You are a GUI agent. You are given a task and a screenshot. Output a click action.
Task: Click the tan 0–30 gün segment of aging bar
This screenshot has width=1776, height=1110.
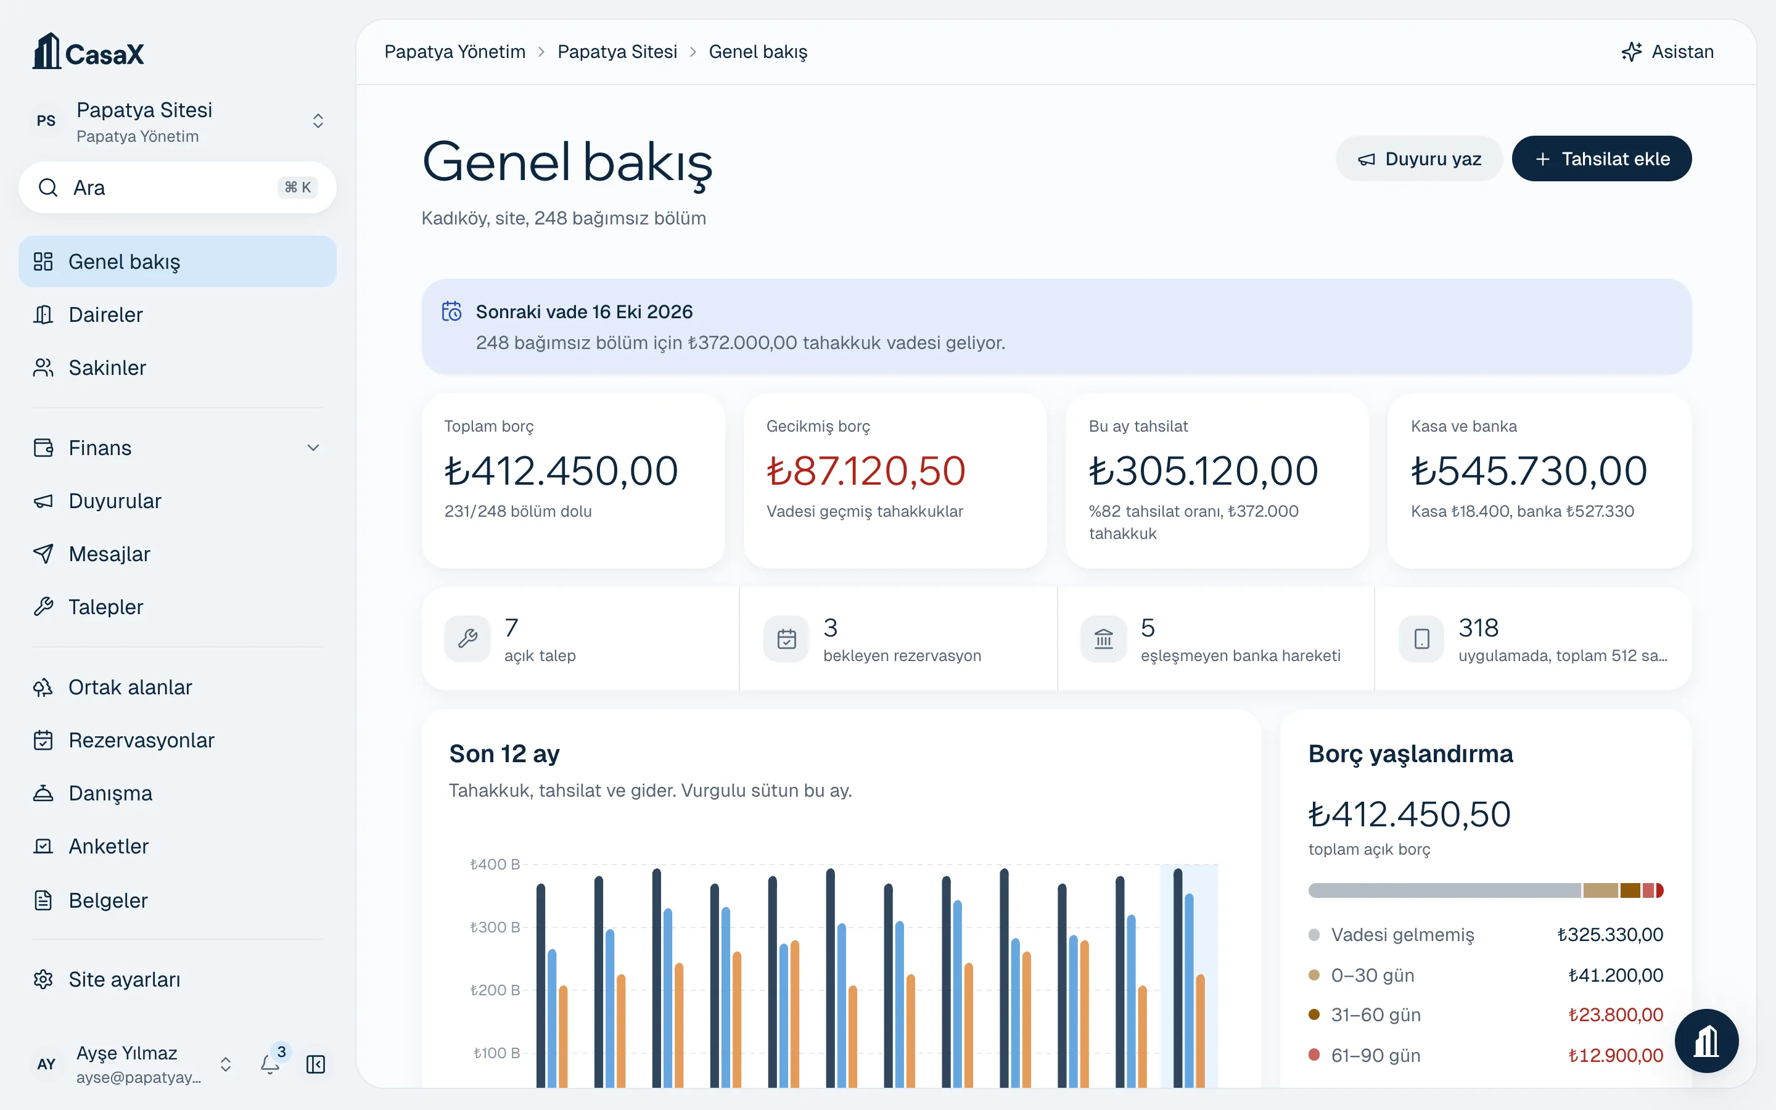[1601, 890]
